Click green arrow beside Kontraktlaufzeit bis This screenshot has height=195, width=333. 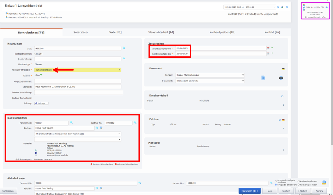(272, 53)
